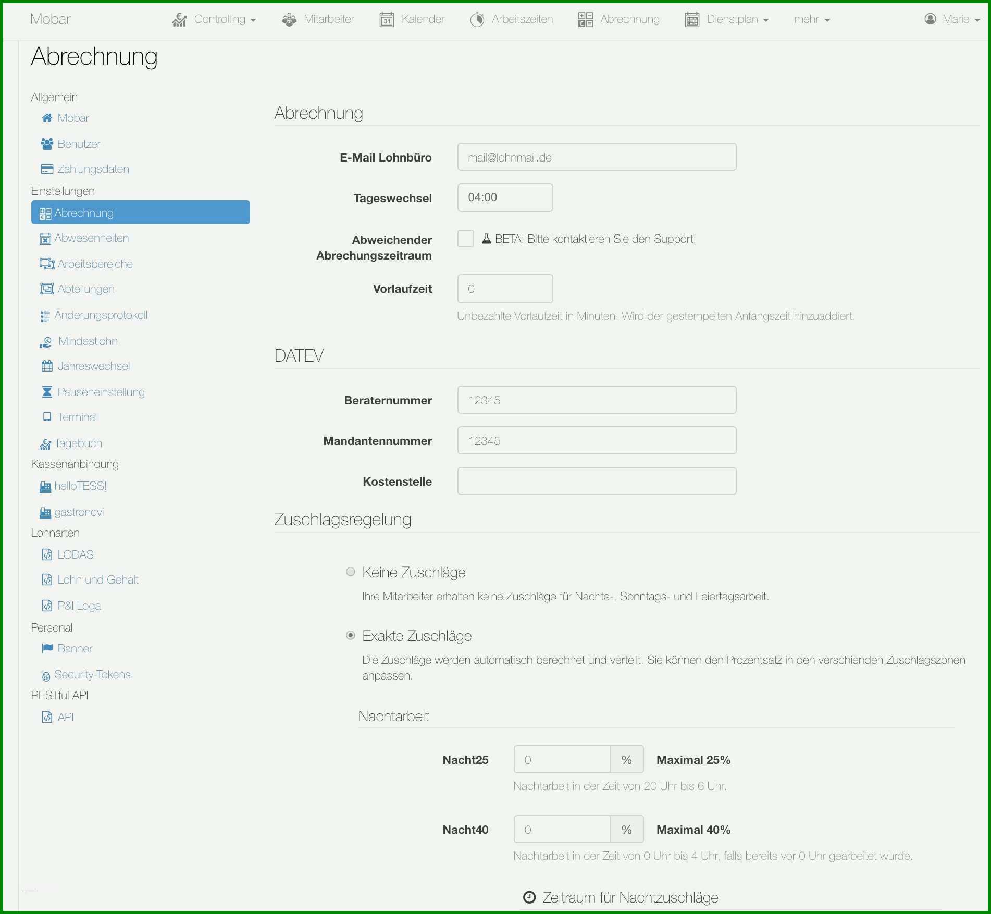Select Abrechnung in the Einstellungen sidebar
The width and height of the screenshot is (991, 914).
141,212
